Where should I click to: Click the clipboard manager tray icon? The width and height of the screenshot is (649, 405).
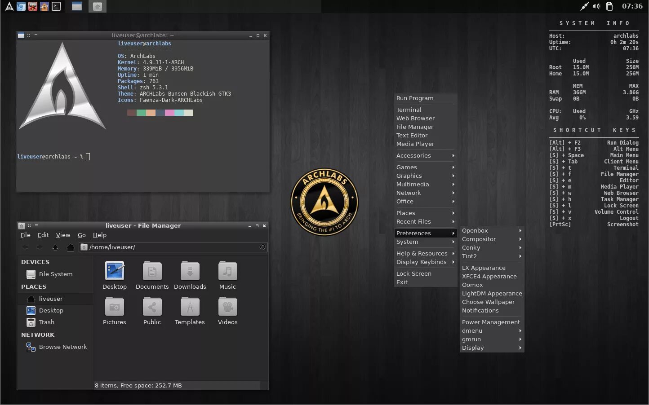(x=609, y=6)
